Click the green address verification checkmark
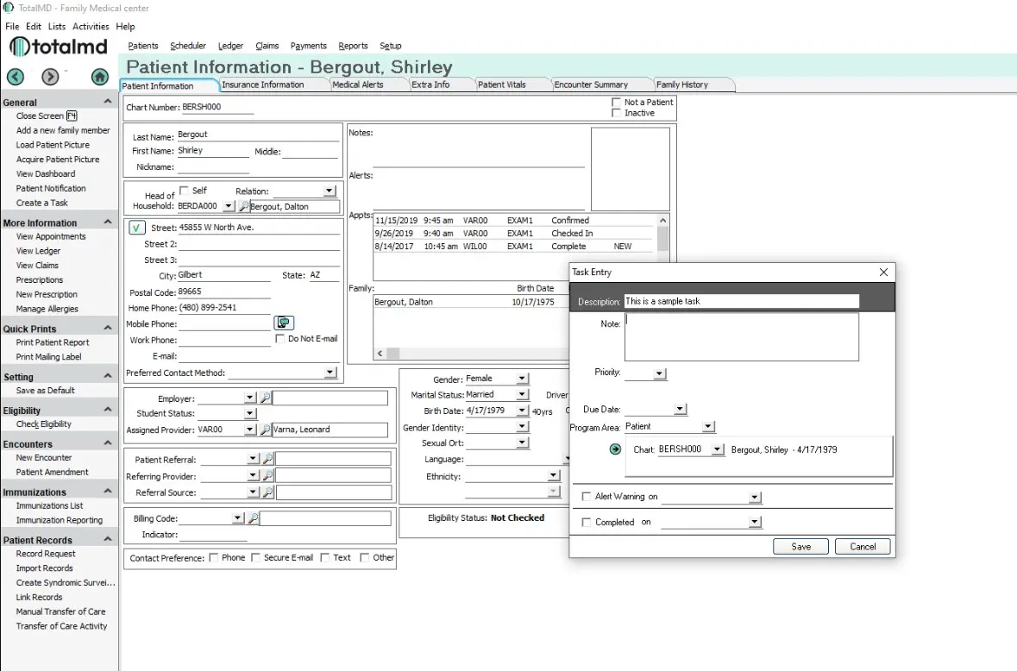 pyautogui.click(x=136, y=226)
